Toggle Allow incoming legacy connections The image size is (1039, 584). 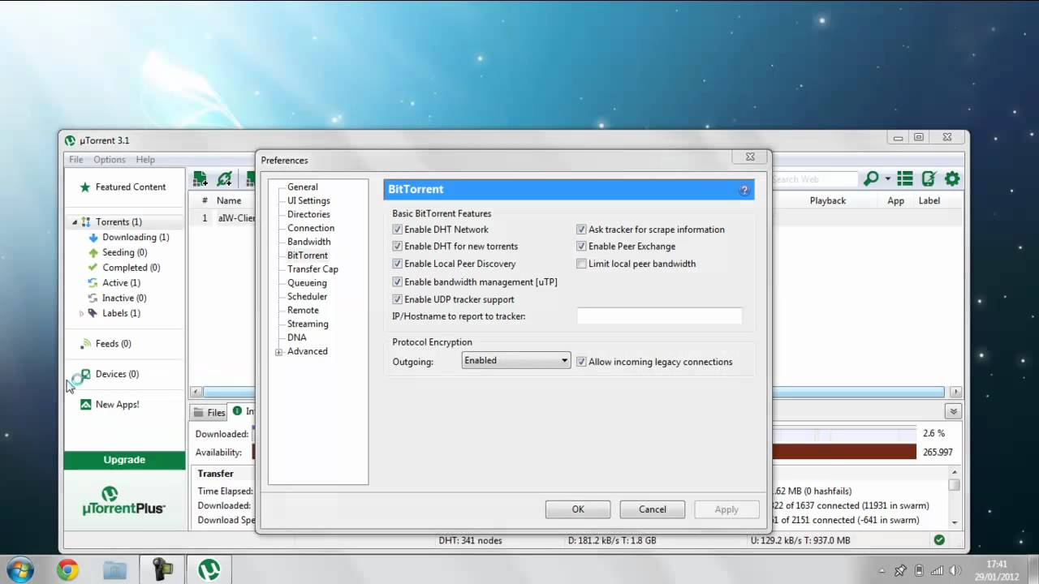[581, 362]
